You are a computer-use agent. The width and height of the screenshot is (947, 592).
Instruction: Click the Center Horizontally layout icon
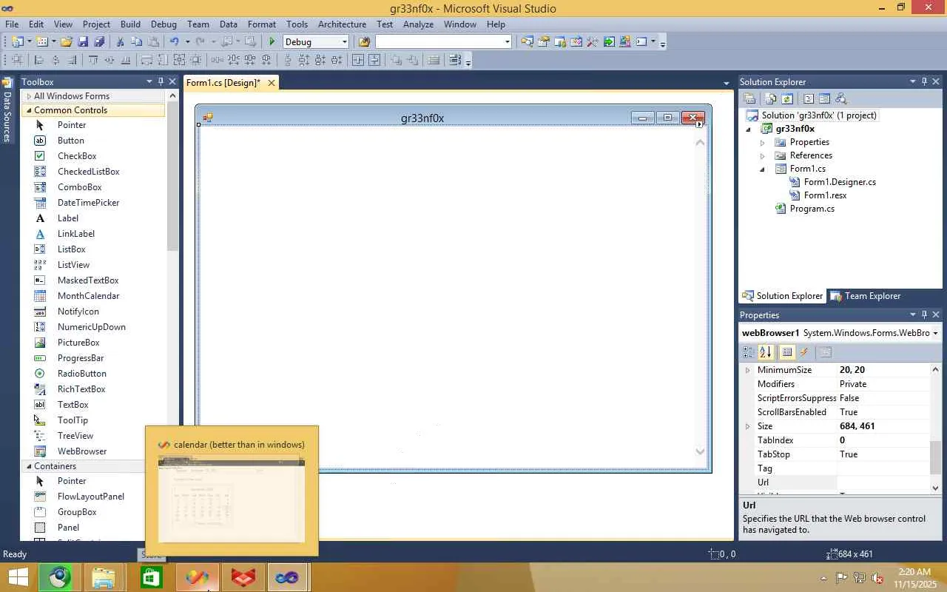click(x=358, y=61)
